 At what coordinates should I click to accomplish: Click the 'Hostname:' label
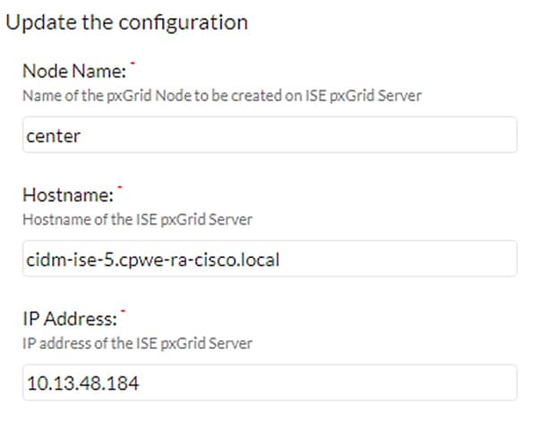[x=68, y=195]
